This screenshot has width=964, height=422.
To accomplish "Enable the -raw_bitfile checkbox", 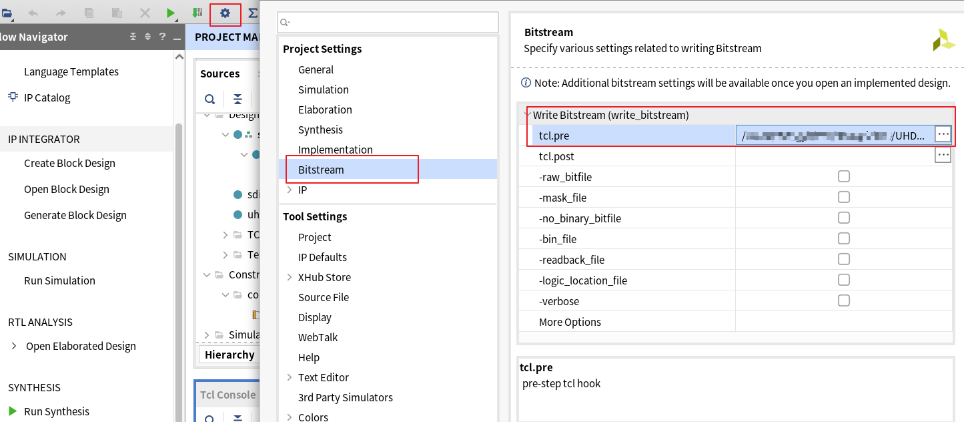I will pyautogui.click(x=844, y=176).
